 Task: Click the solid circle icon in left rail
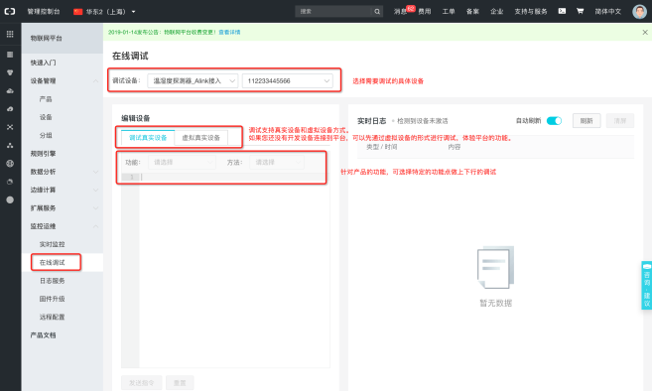(10, 199)
